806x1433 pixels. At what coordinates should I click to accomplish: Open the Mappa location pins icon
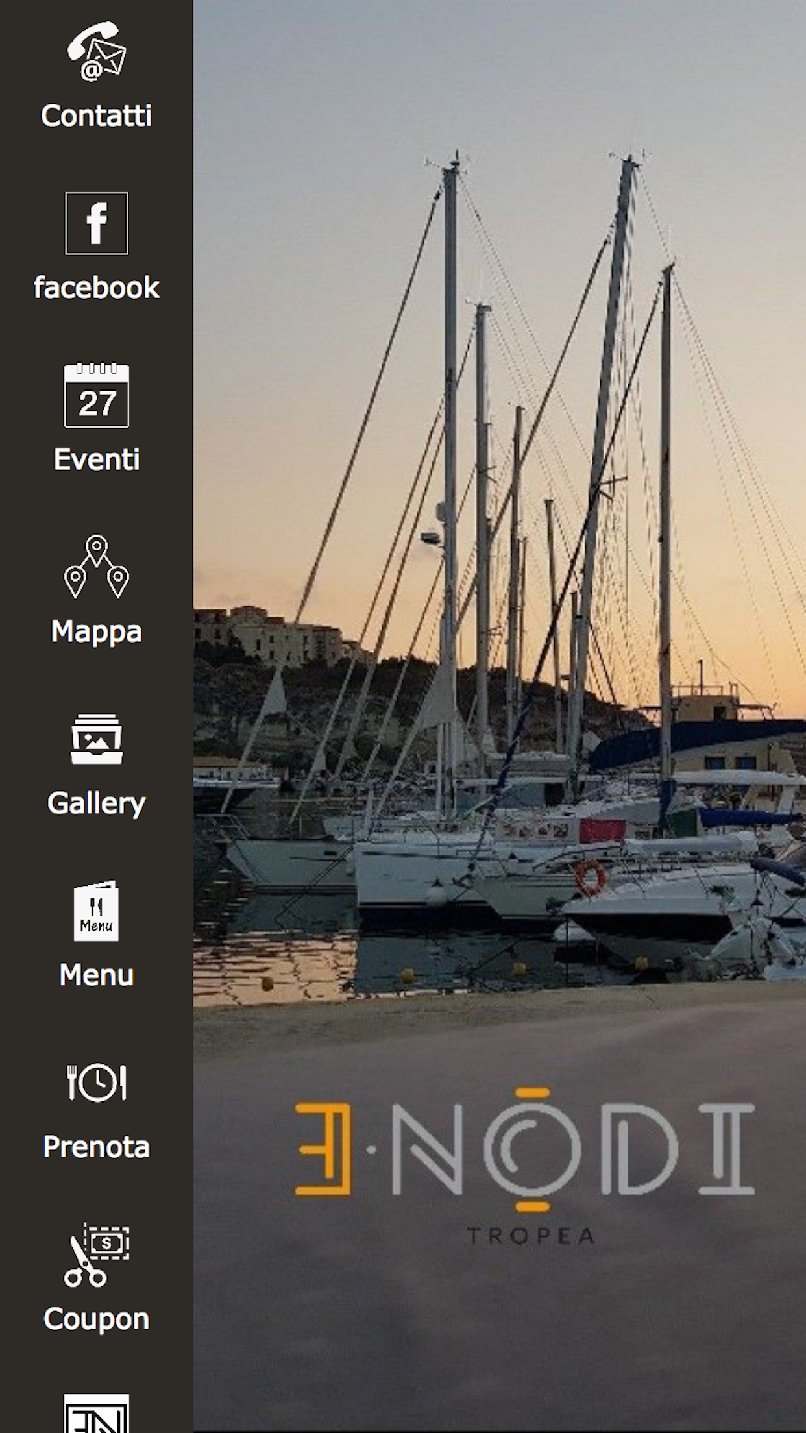[x=97, y=567]
